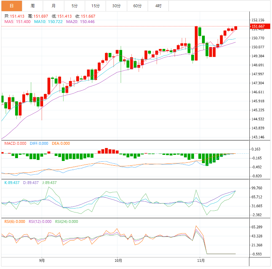Image resolution: width=272 pixels, height=269 pixels.
Task: Choose the 30分 interval tab
Action: click(116, 6)
